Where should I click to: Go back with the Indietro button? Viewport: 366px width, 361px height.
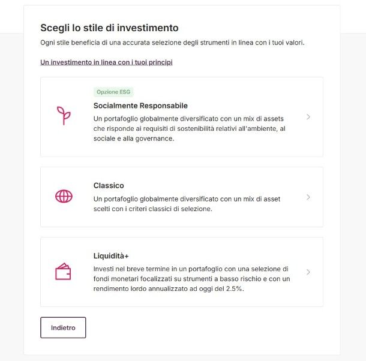[63, 327]
